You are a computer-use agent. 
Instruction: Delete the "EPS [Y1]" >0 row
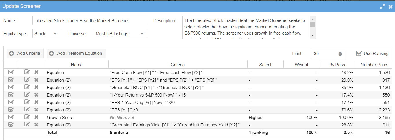[x=36, y=110]
